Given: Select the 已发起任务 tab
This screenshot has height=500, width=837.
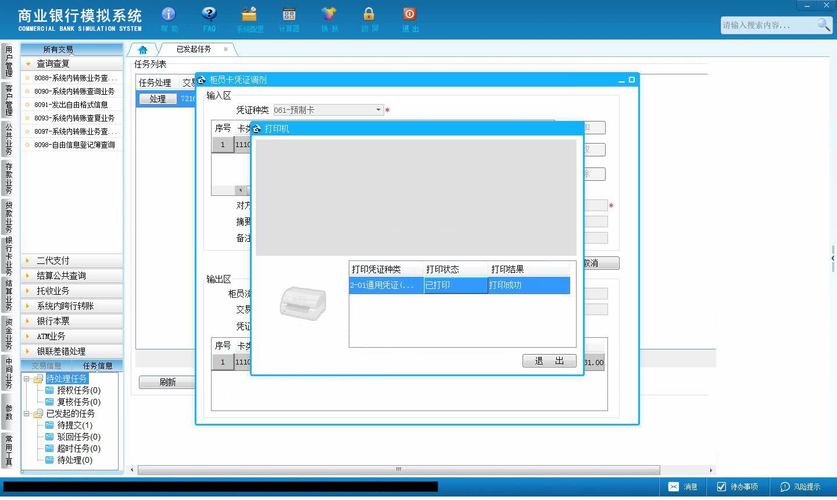Looking at the screenshot, I should click(x=194, y=49).
